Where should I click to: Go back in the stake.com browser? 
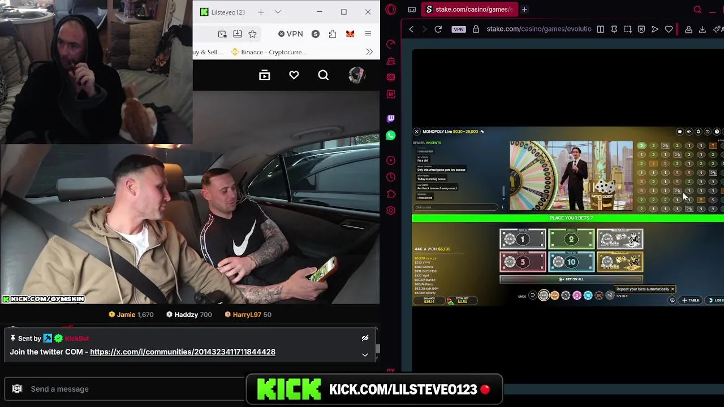(x=411, y=29)
